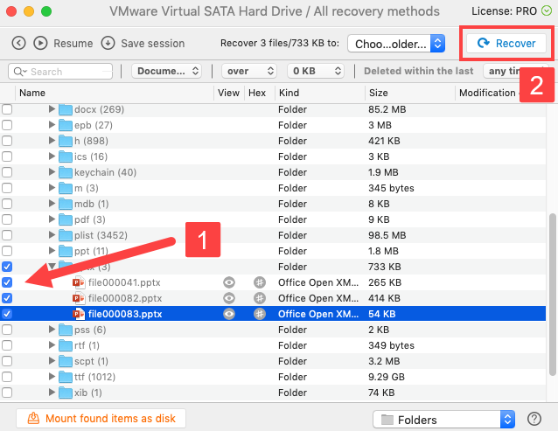Preview file000041.pptx with the eye icon
The height and width of the screenshot is (431, 558).
(x=229, y=282)
